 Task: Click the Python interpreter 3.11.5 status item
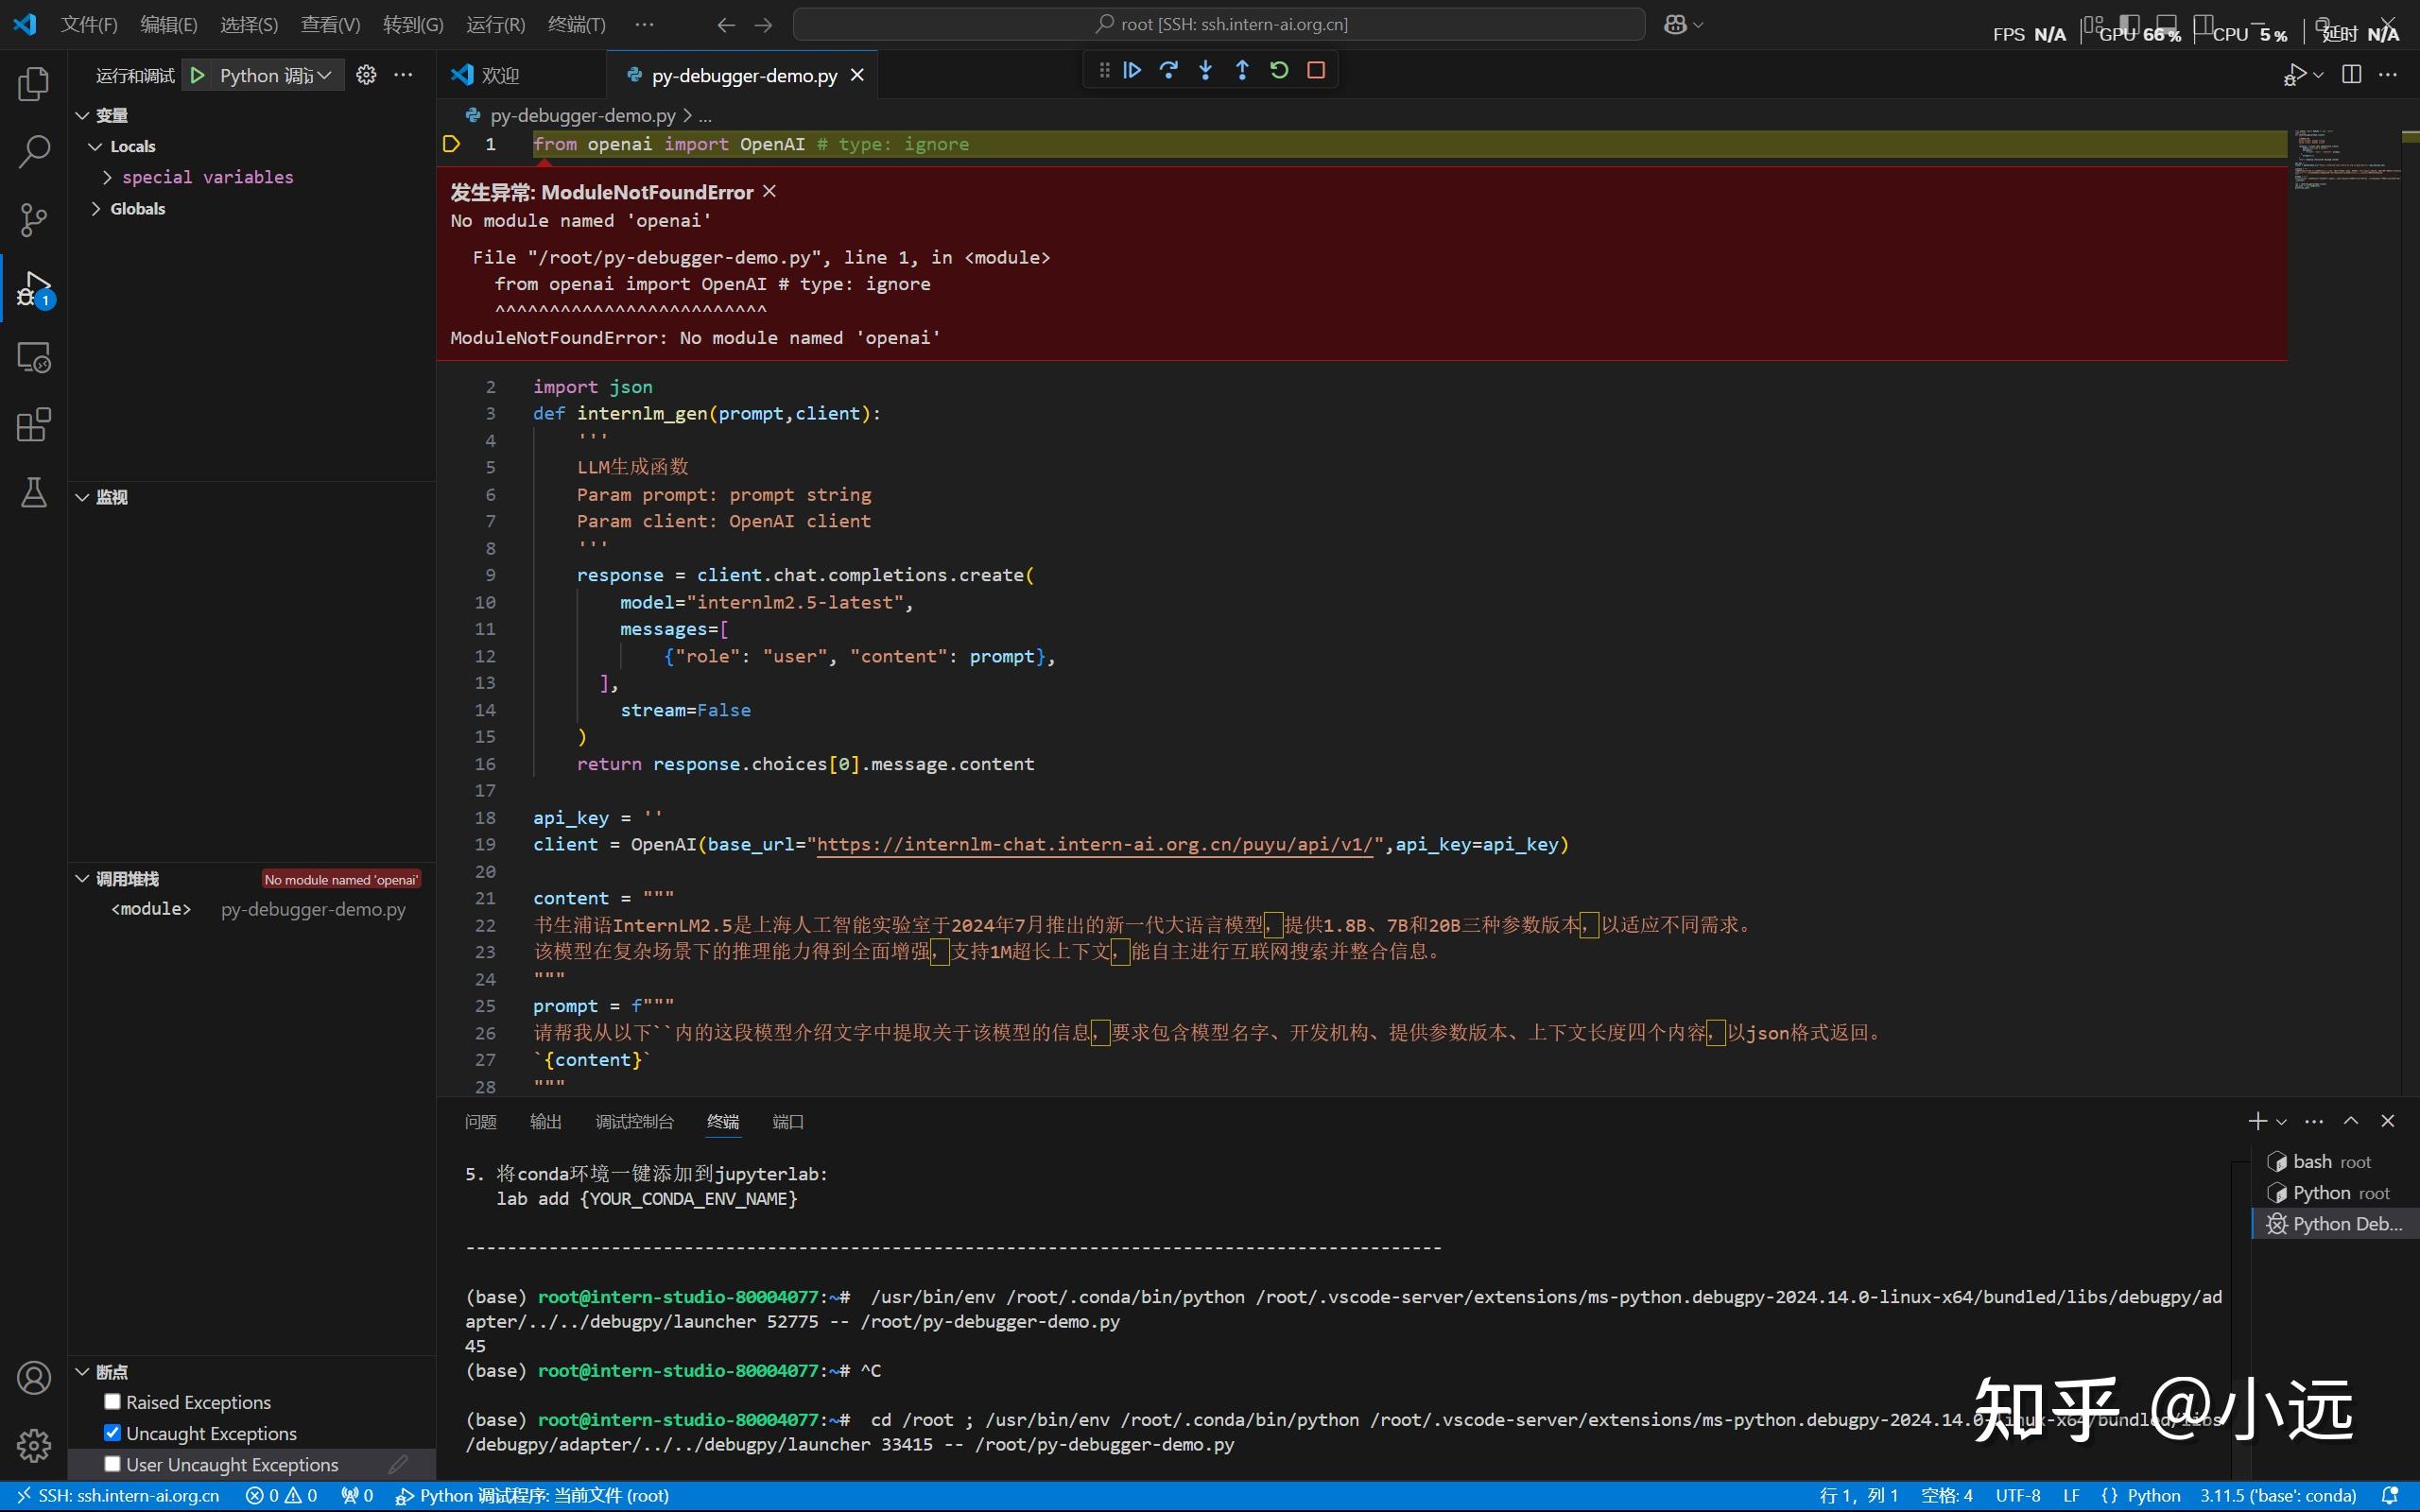point(2278,1496)
